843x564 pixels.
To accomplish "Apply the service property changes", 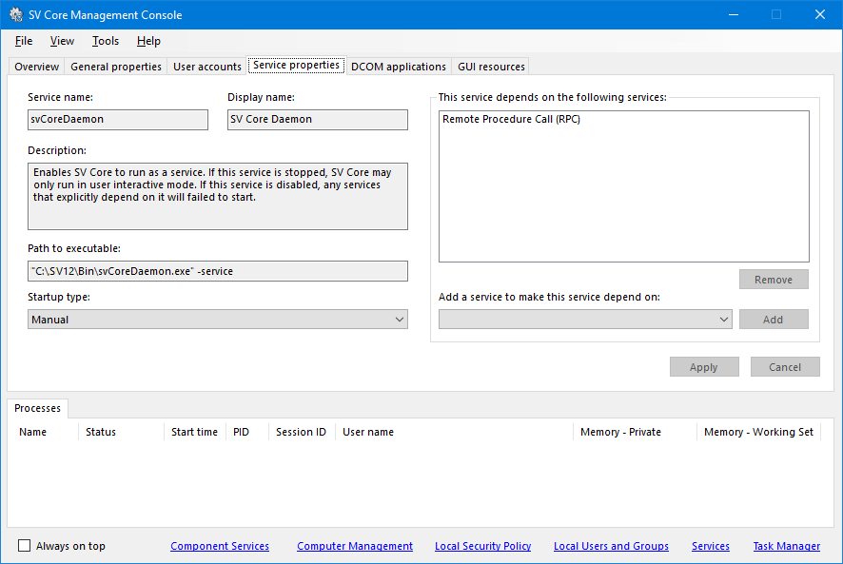I will (704, 366).
